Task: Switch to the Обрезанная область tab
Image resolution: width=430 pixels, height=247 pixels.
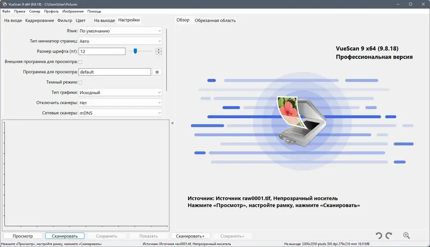Action: 215,20
